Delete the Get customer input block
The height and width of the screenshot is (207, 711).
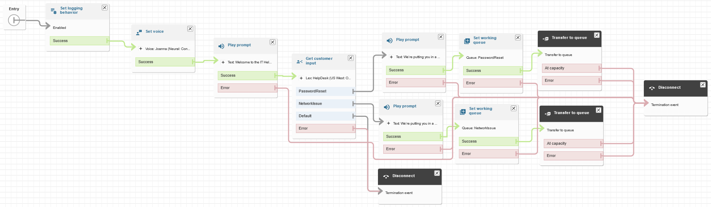[351, 58]
